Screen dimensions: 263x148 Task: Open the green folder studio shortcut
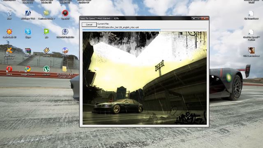46,15
